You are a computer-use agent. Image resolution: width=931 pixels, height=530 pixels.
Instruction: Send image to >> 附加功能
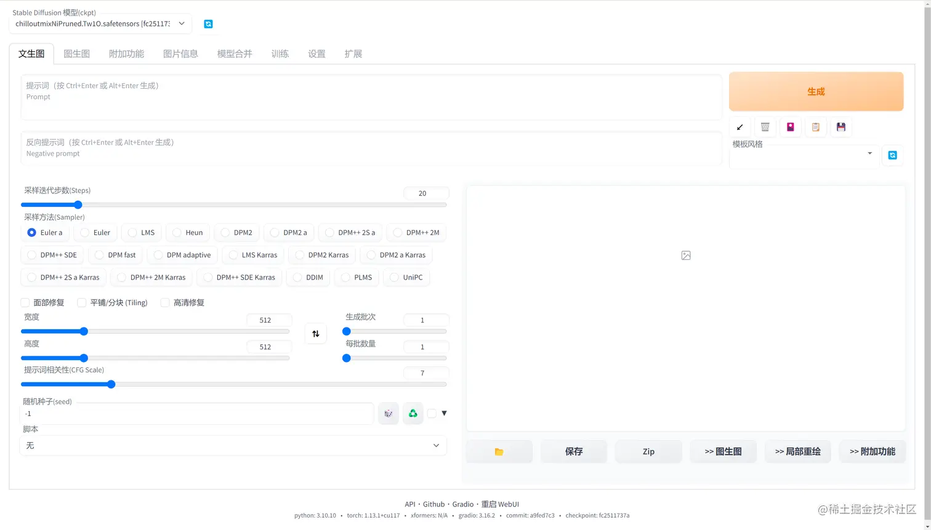click(x=873, y=451)
